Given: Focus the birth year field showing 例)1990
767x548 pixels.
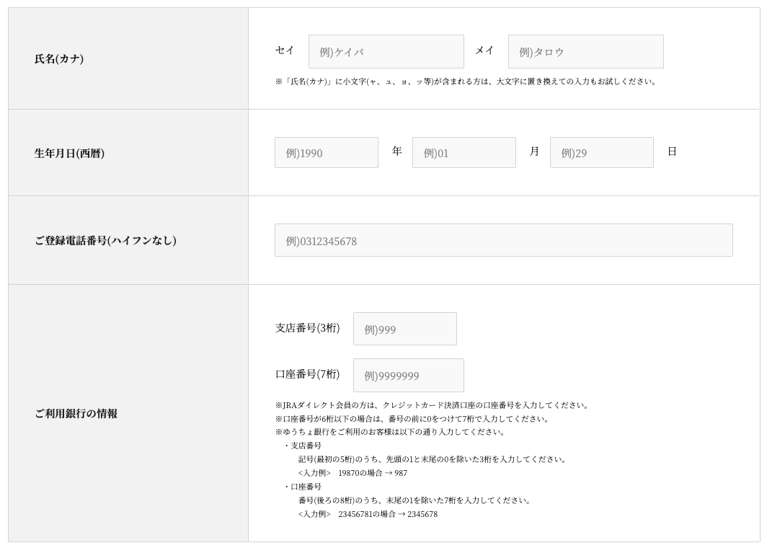Looking at the screenshot, I should 326,153.
